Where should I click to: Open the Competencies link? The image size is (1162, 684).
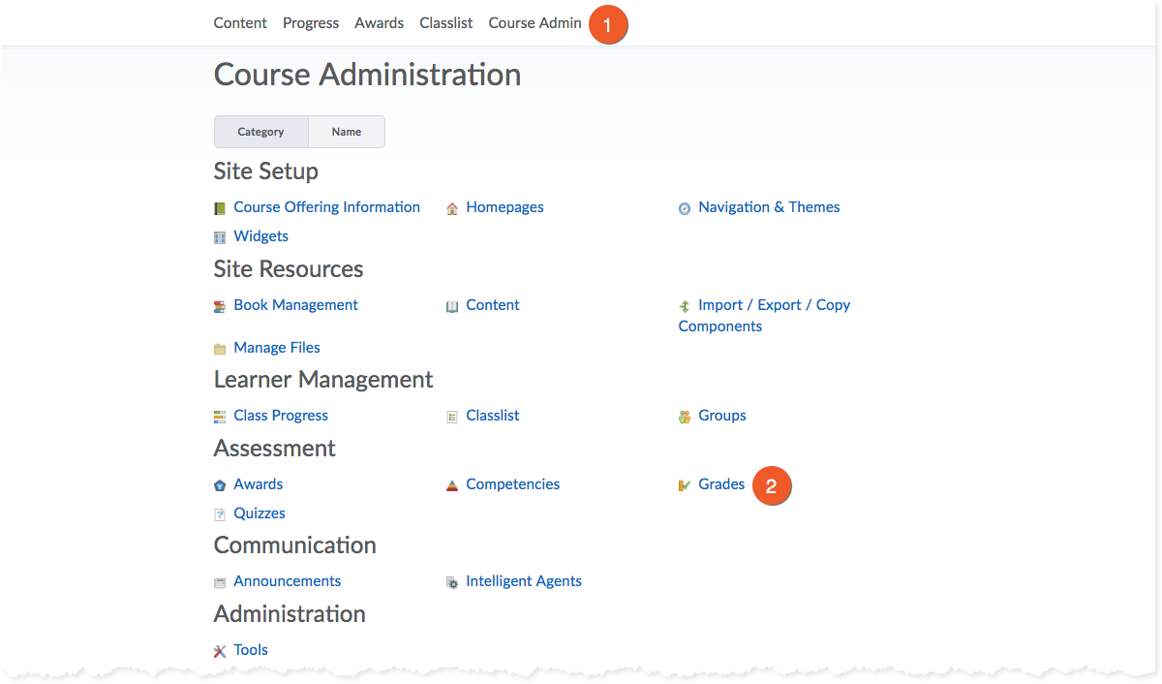[x=512, y=484]
